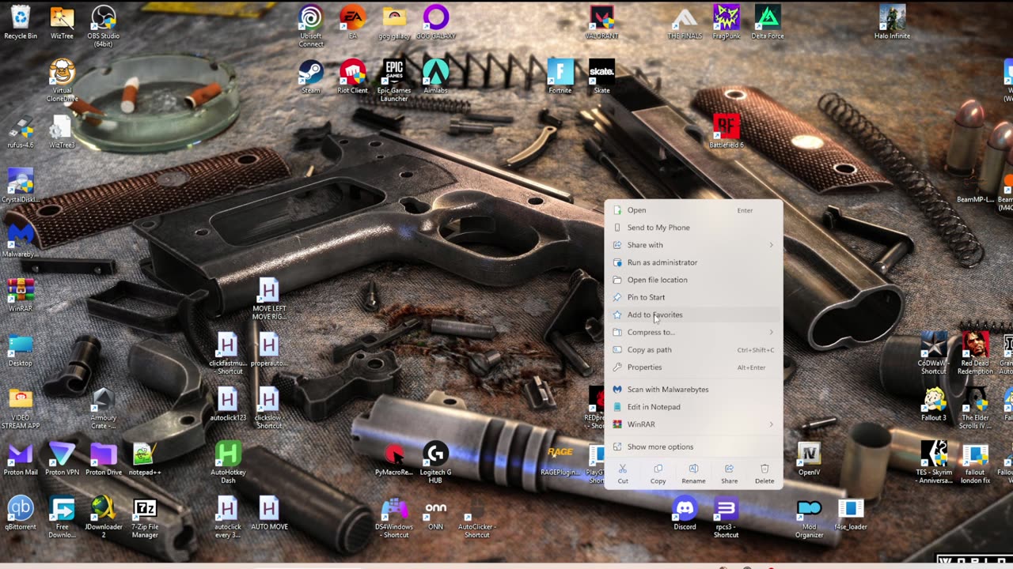This screenshot has width=1013, height=569.
Task: Expand the Share with submenu
Action: (x=693, y=245)
